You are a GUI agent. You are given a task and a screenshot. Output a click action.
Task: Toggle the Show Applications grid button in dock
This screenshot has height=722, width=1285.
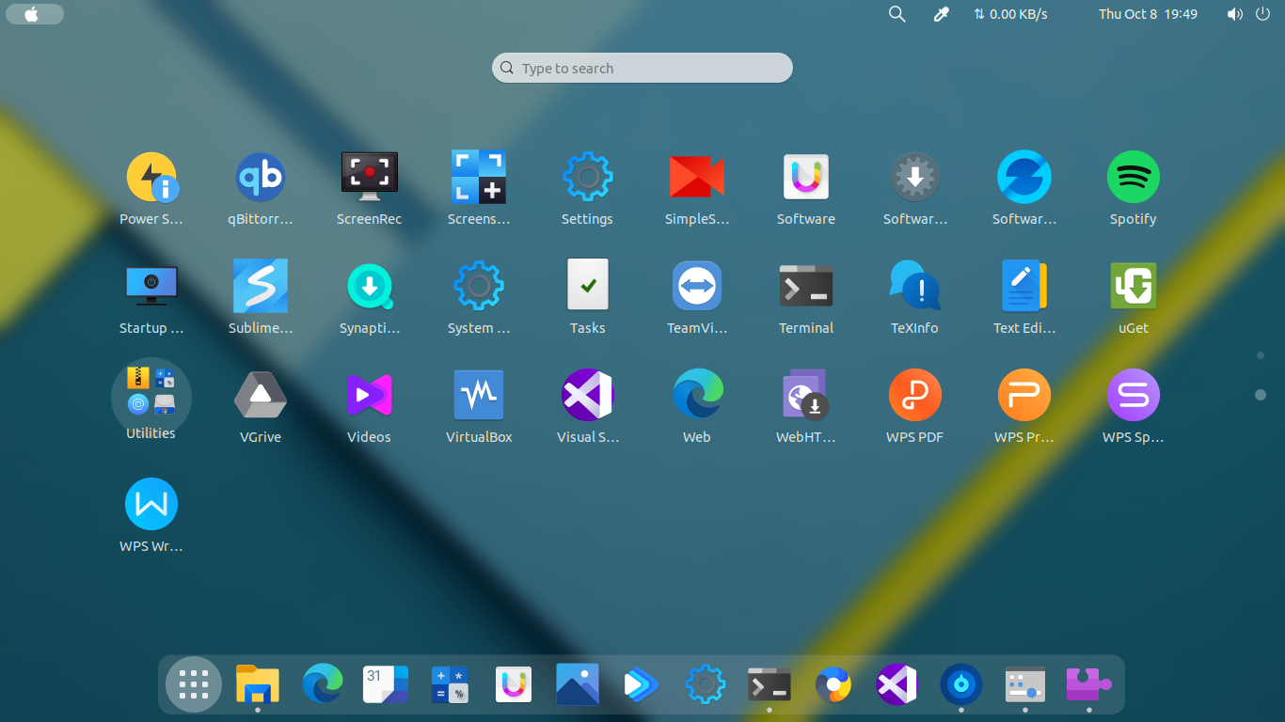click(x=194, y=684)
